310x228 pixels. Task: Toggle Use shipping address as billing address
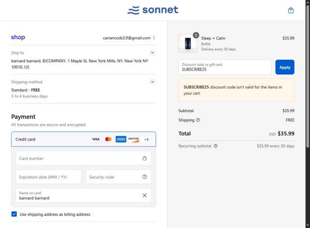coord(14,214)
